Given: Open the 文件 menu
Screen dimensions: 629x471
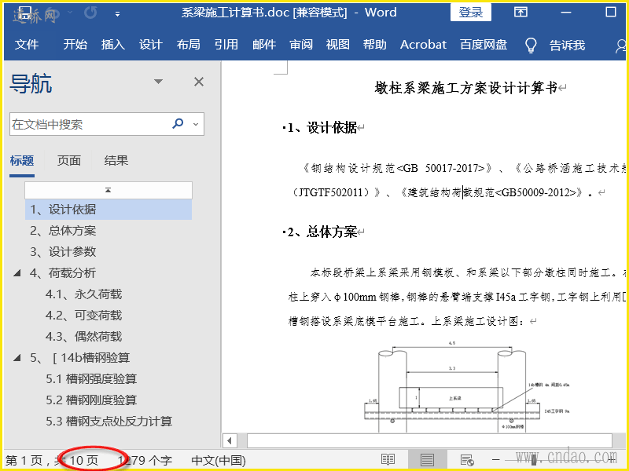Looking at the screenshot, I should 27,45.
